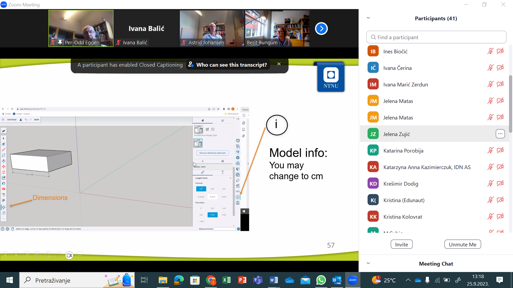
Task: Open Windows Ink Workspace pen icon
Action: point(458,280)
